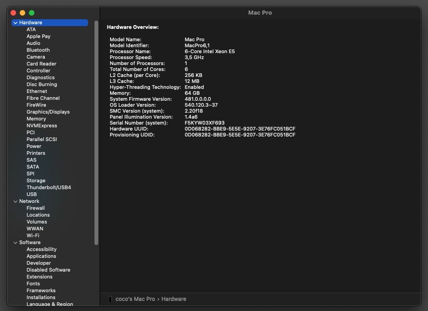Click the Hardware Overview heading
The height and width of the screenshot is (311, 428).
pos(133,27)
